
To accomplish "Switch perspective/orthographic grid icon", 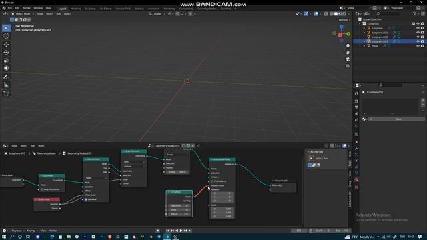I will (x=348, y=66).
